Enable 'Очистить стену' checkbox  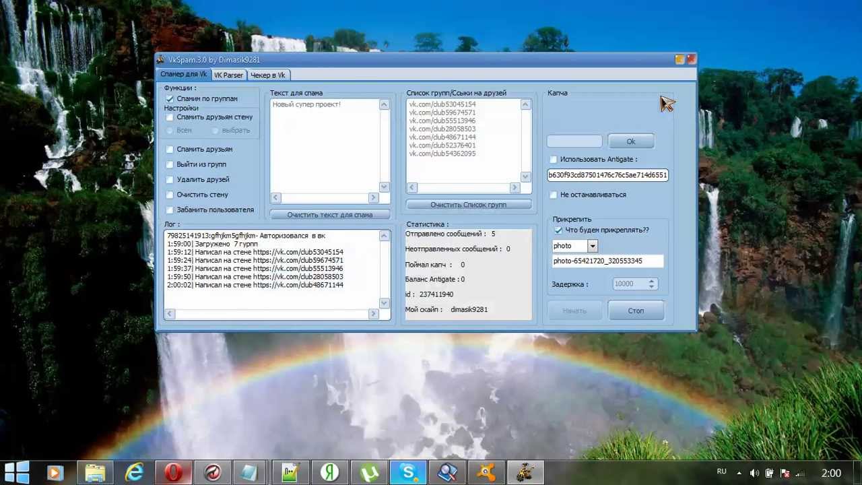(170, 195)
